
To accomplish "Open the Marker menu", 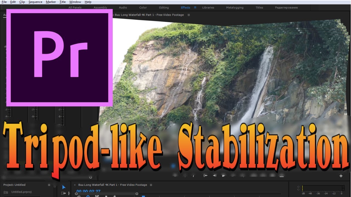I will (51, 2).
